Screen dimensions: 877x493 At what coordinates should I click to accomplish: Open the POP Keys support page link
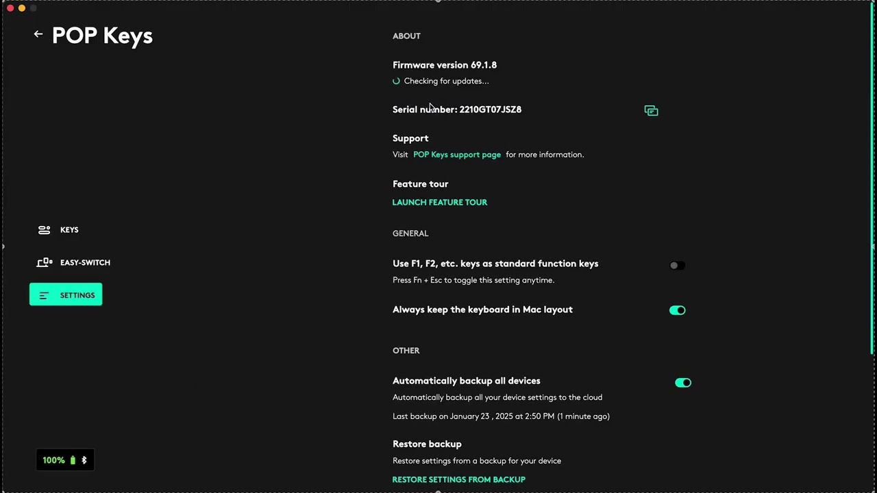[x=457, y=155]
